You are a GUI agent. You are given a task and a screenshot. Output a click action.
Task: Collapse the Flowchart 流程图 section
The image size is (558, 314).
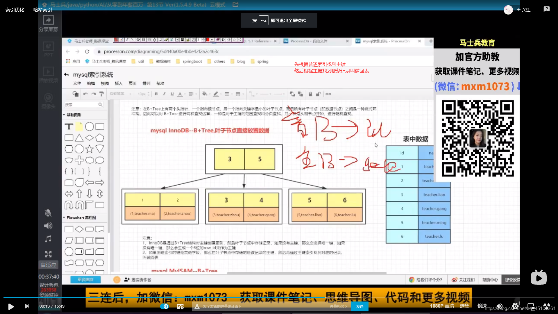point(80,217)
